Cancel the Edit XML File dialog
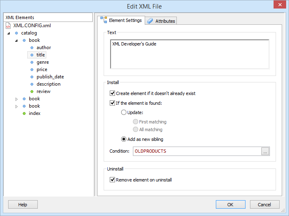Image resolution: width=289 pixels, height=216 pixels. point(265,205)
